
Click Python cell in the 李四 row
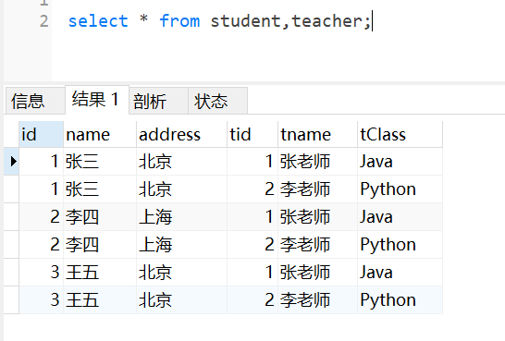pos(400,245)
